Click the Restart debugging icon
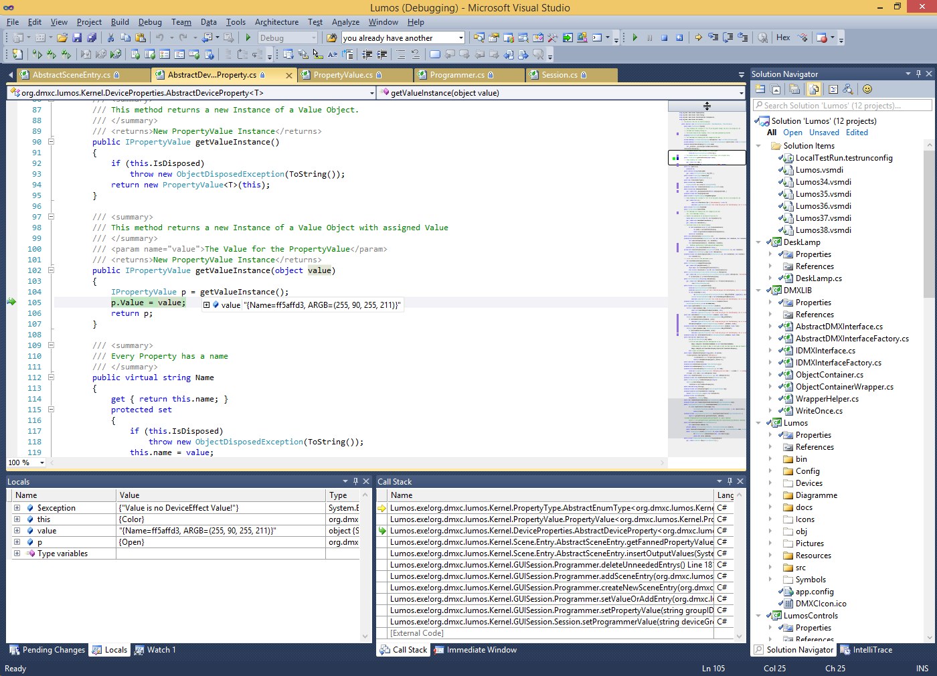This screenshot has height=676, width=937. pyautogui.click(x=679, y=38)
